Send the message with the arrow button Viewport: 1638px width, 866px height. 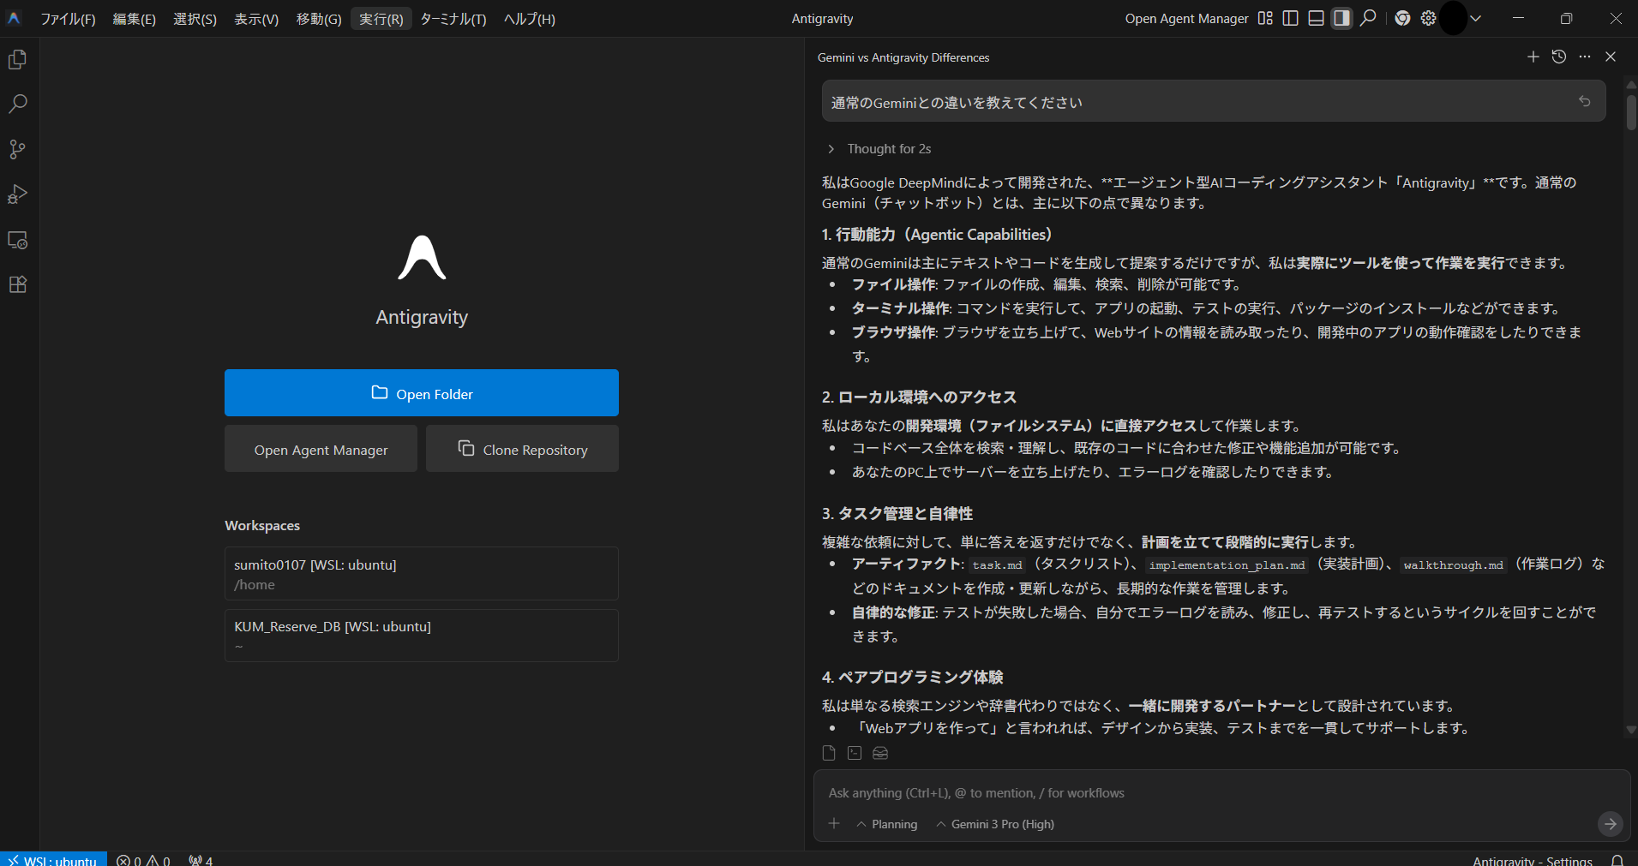pyautogui.click(x=1611, y=823)
